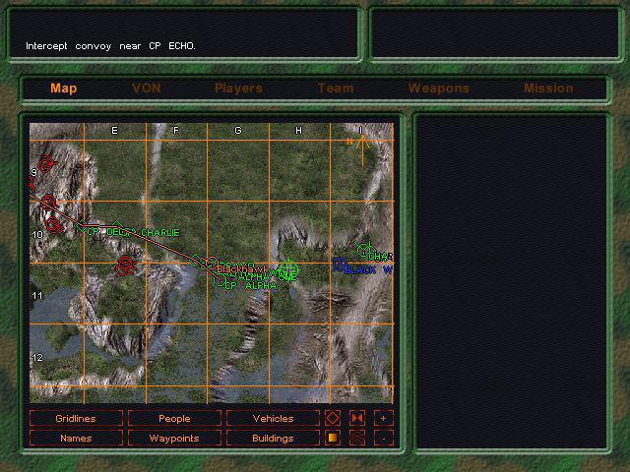The width and height of the screenshot is (630, 472).
Task: Select the blue Black W unit marker
Action: pyautogui.click(x=340, y=265)
